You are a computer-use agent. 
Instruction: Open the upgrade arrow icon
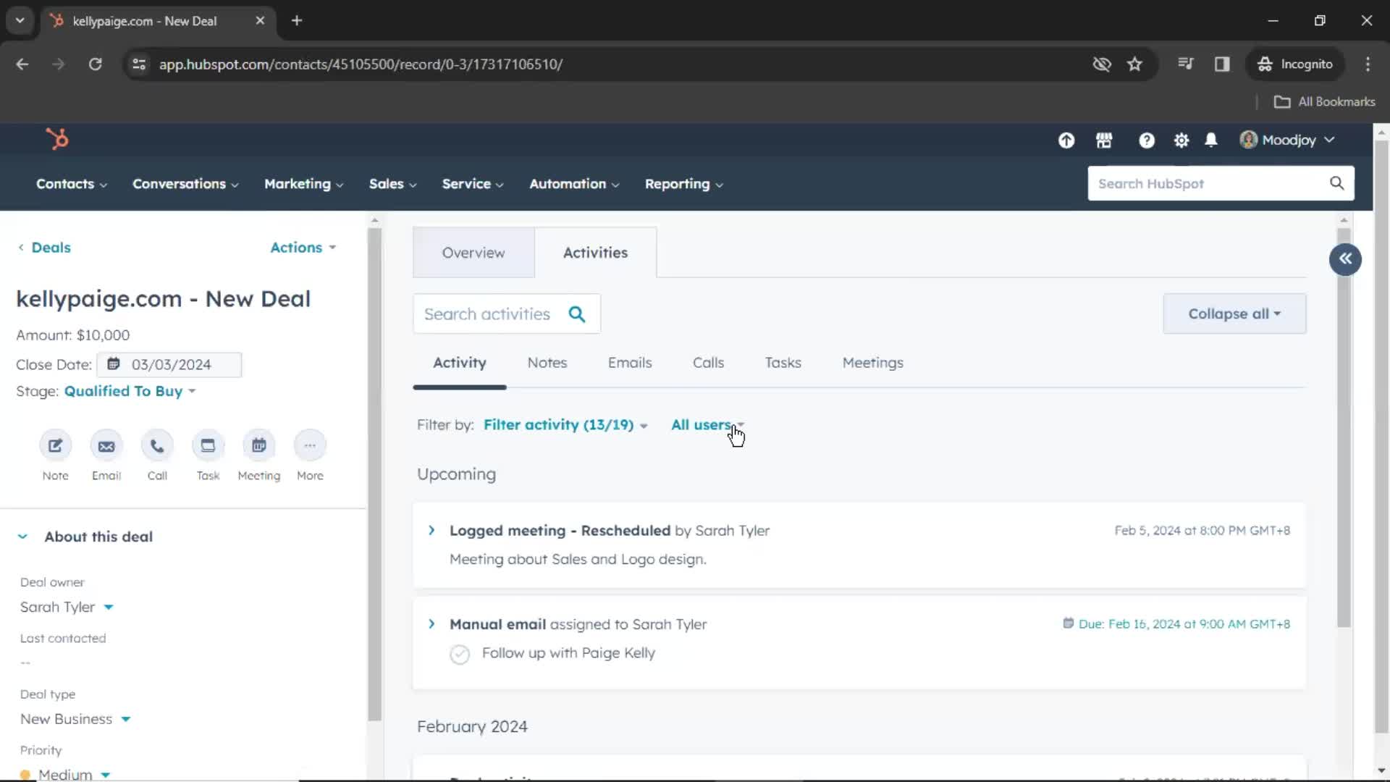[1066, 140]
